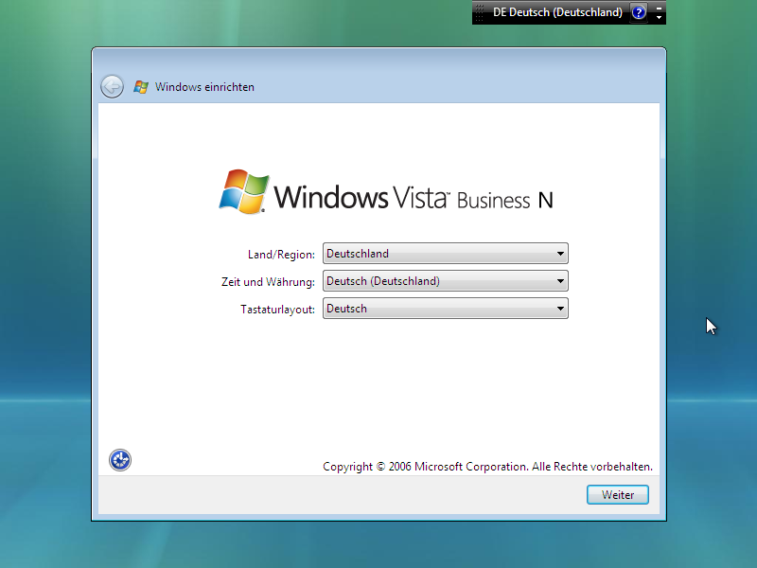757x568 pixels.
Task: Minimize the language bar
Action: point(659,8)
